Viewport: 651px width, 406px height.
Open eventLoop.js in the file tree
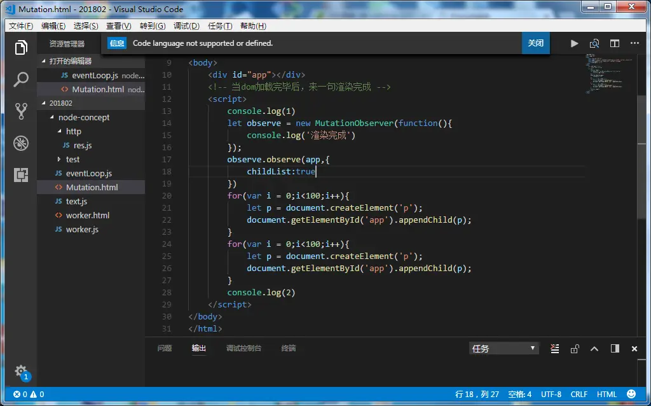coord(91,173)
